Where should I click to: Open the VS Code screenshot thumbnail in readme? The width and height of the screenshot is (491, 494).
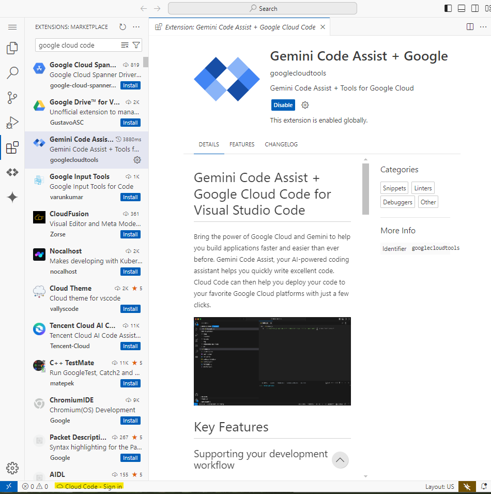272,361
